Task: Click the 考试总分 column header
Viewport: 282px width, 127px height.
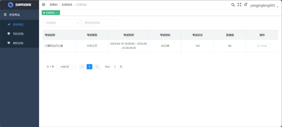Action: [x=197, y=35]
